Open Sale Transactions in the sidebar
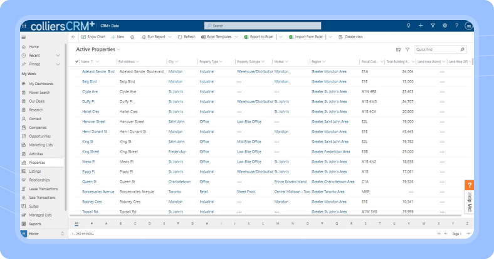Screen dimensions: 494x259 [42, 198]
